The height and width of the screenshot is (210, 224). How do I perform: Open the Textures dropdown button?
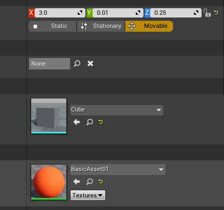tap(88, 195)
